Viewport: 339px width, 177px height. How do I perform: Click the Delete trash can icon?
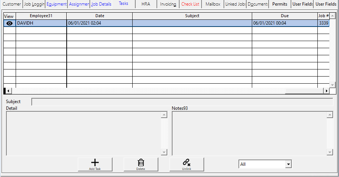pos(141,162)
